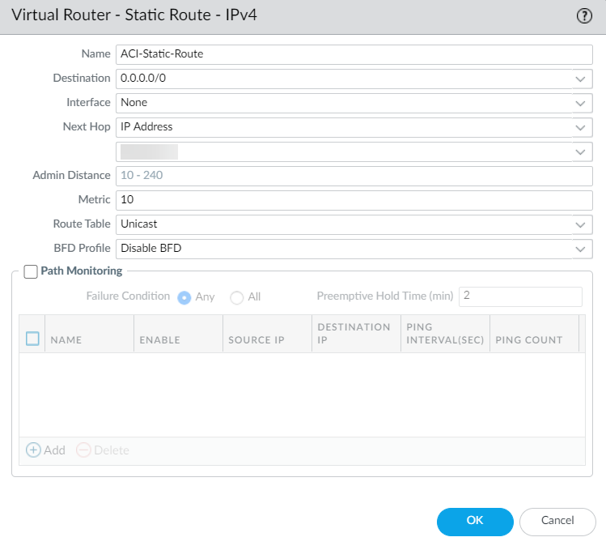This screenshot has height=550, width=606.
Task: Edit the Metric field value 10
Action: pos(354,201)
